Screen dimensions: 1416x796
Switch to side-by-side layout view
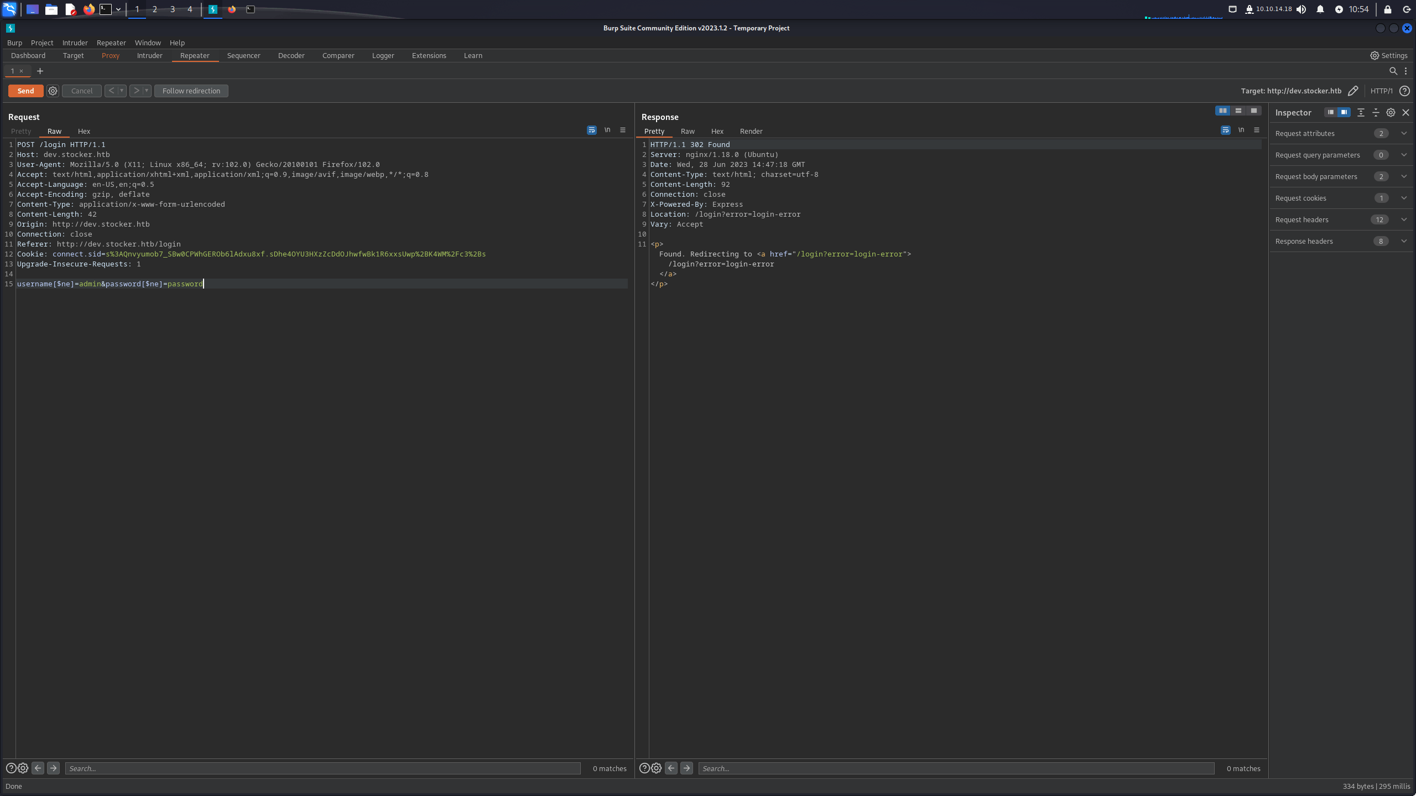point(1222,111)
